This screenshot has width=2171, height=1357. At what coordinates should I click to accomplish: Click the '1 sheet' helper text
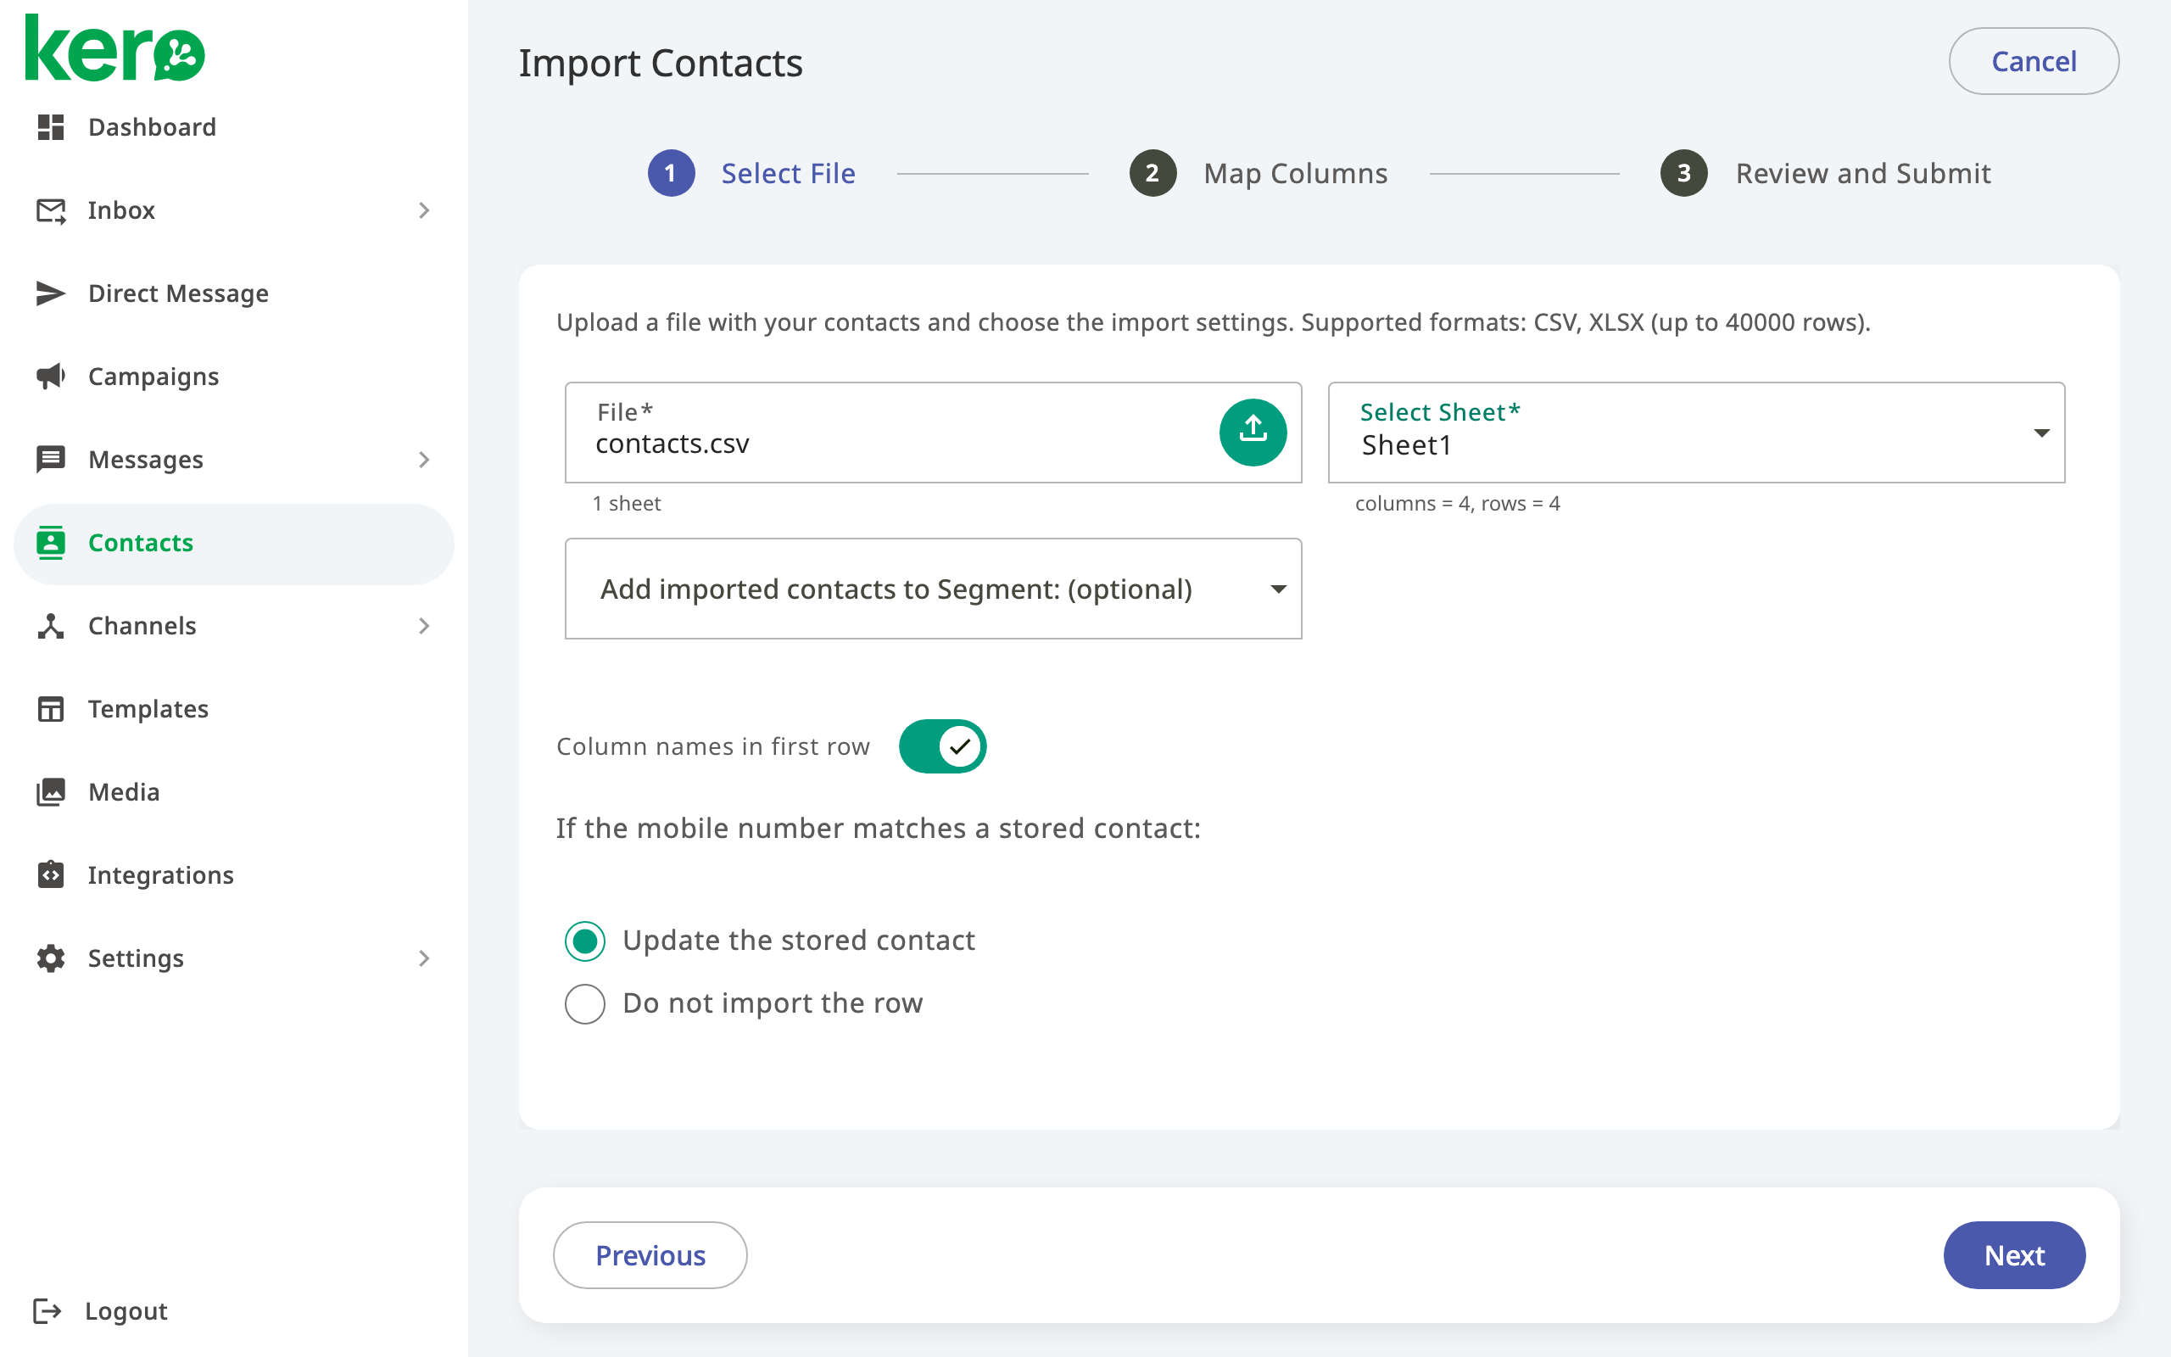[626, 504]
